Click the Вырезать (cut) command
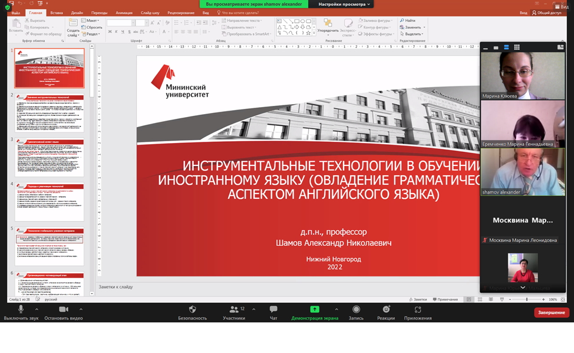The height and width of the screenshot is (353, 574). tap(35, 21)
